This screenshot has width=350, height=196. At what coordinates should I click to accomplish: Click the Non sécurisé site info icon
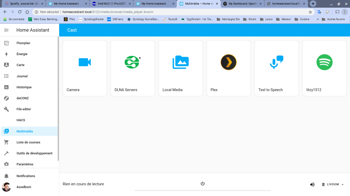(37, 12)
